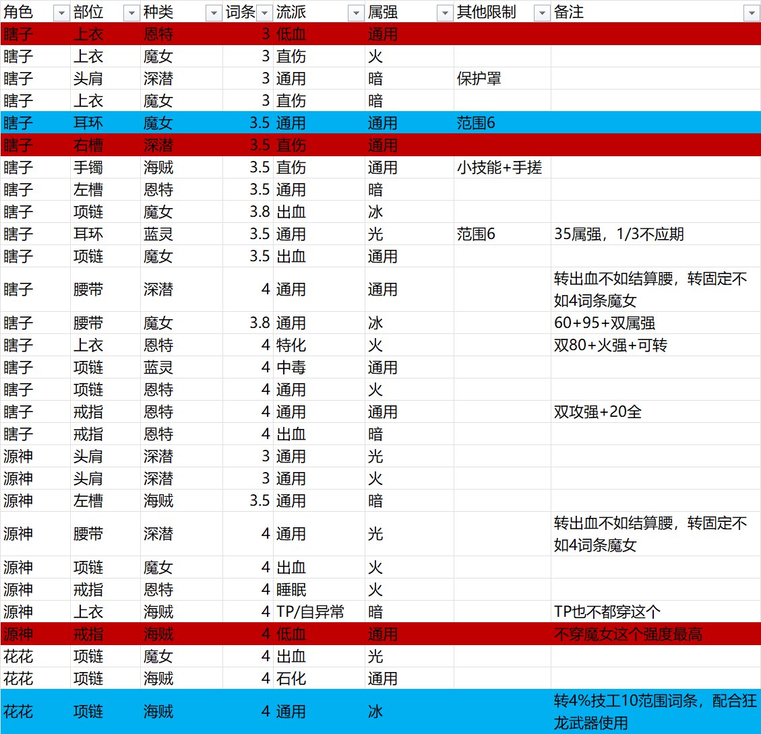Click the 睡眠 cell

tap(319, 589)
